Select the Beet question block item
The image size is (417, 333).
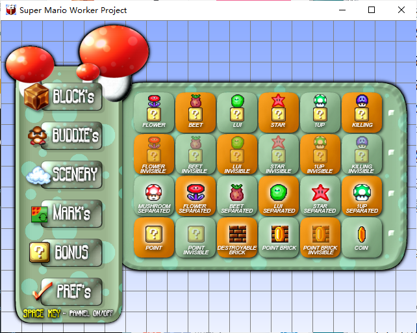pyautogui.click(x=196, y=112)
